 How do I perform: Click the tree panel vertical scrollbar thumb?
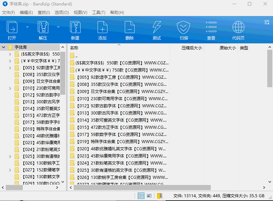pyautogui.click(x=63, y=73)
